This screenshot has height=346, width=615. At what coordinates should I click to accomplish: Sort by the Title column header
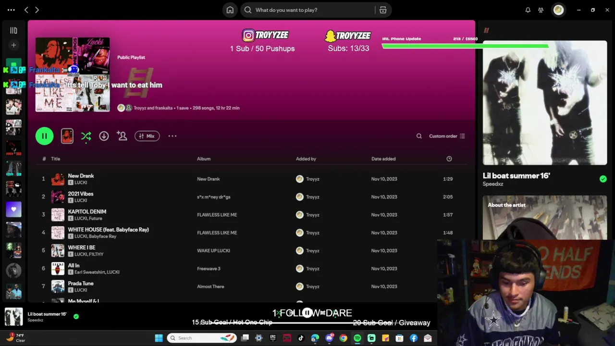(x=56, y=159)
